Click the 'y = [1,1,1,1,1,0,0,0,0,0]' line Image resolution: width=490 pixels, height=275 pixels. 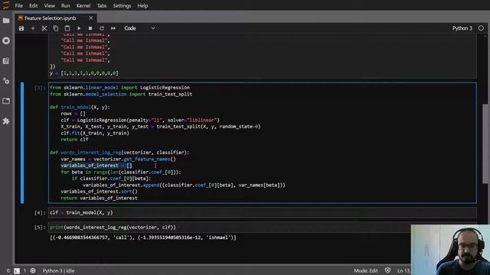83,73
